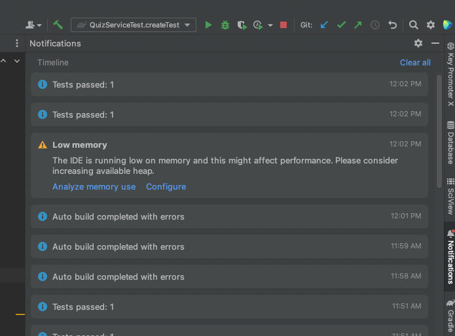Open SciView tool window tab
Image resolution: width=455 pixels, height=336 pixels.
tap(450, 196)
